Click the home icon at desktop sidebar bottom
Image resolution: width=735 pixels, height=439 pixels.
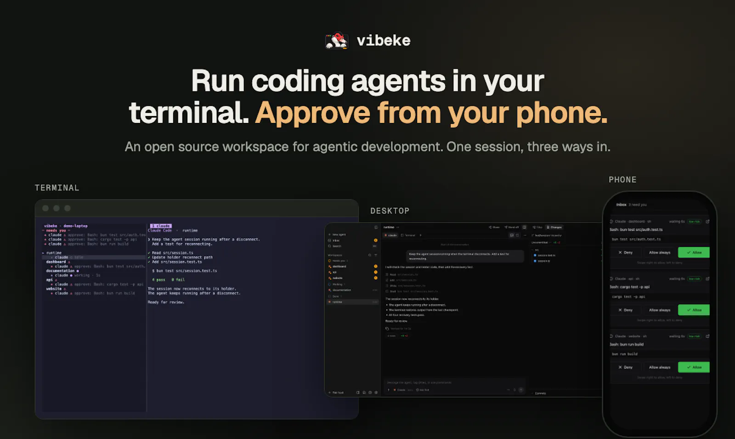pyautogui.click(x=364, y=393)
